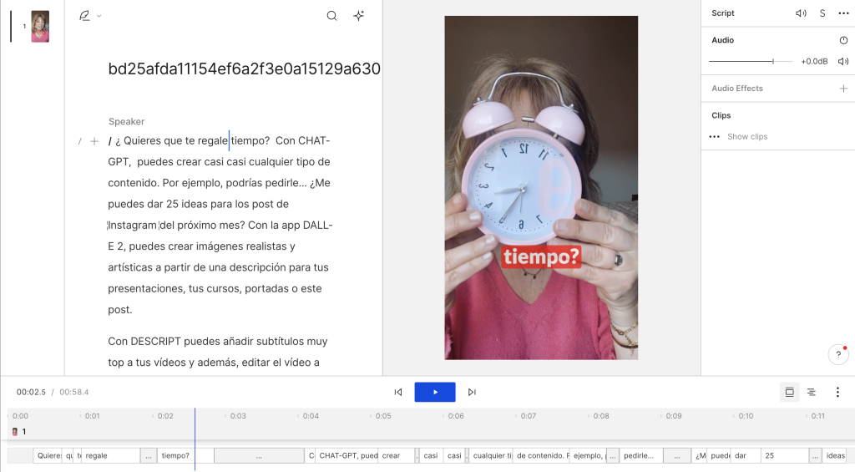
Task: Select the CHAT-GPT, pued word clip
Action: [347, 455]
